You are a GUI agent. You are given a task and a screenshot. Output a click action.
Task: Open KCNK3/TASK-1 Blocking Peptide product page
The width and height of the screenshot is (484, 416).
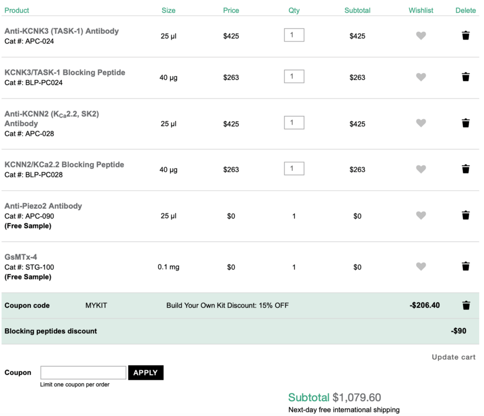pyautogui.click(x=65, y=72)
